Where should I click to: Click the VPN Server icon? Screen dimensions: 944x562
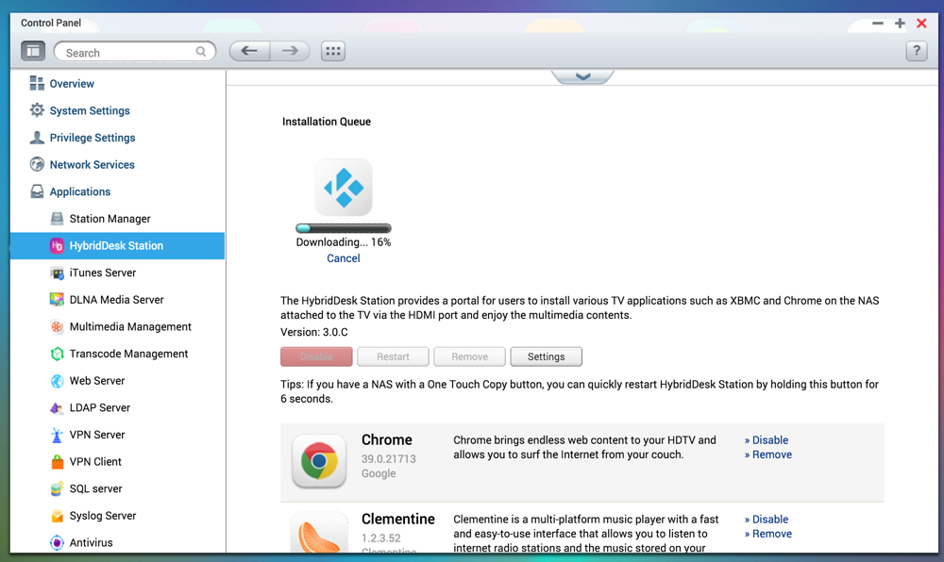tap(57, 435)
